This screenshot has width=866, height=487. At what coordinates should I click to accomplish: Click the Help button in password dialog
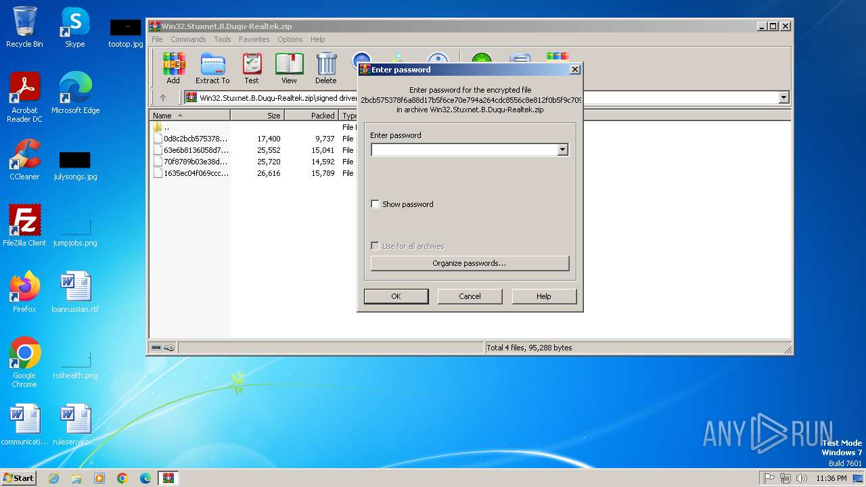tap(544, 296)
